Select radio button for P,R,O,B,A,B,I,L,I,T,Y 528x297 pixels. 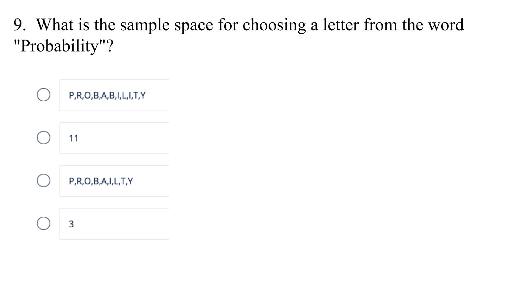coord(44,95)
